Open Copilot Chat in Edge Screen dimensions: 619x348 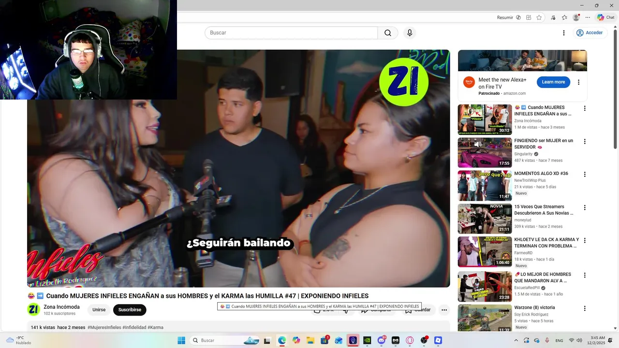tap(605, 17)
